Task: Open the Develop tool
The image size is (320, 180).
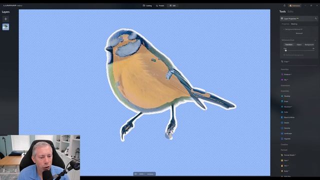Action: pos(285,96)
